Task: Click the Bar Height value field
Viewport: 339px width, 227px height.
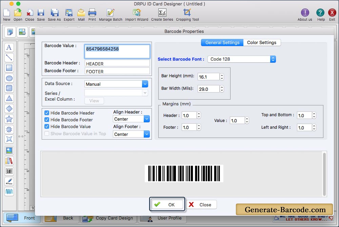Action: 208,77
